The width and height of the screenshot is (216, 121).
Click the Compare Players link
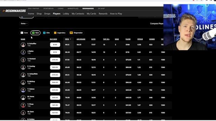tap(157, 24)
